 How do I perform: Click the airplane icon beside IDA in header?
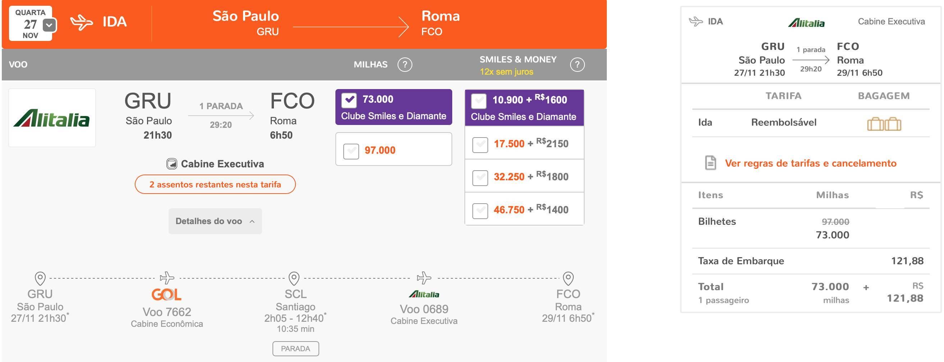(x=81, y=22)
